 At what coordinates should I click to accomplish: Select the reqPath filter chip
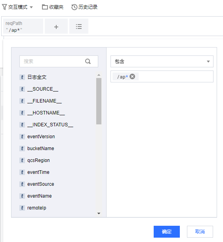tap(23, 26)
